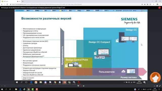Screen dimensions: 162x91
Task: Toggle the video camera in Circuit toolbar
Action: [x=84, y=86]
